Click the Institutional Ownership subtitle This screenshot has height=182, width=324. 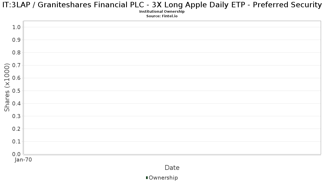coord(162,12)
